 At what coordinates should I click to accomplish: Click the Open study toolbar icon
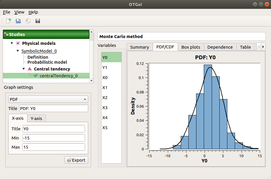18,21
